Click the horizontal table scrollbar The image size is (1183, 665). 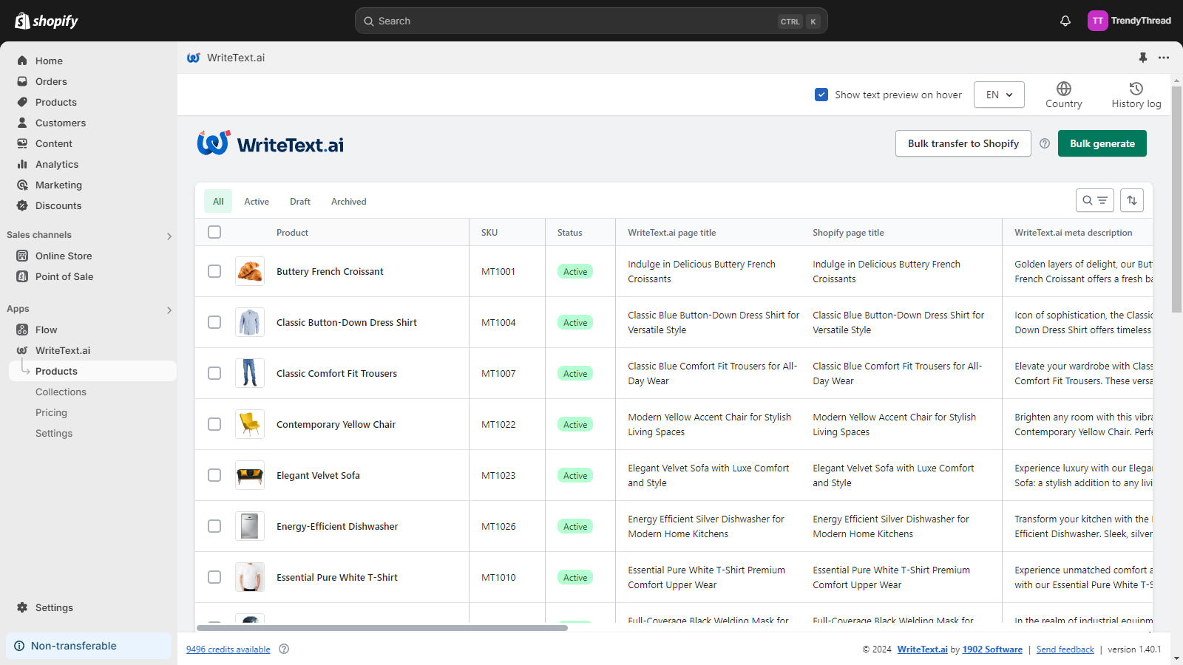(x=382, y=628)
